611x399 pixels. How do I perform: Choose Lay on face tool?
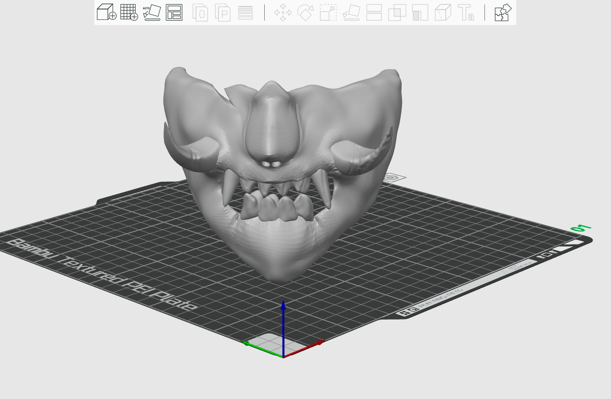[351, 13]
